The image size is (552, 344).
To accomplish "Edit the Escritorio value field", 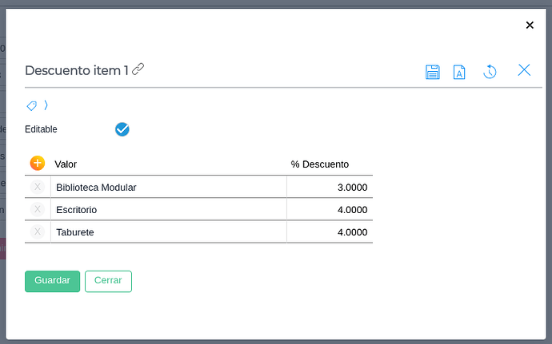I will pyautogui.click(x=168, y=210).
